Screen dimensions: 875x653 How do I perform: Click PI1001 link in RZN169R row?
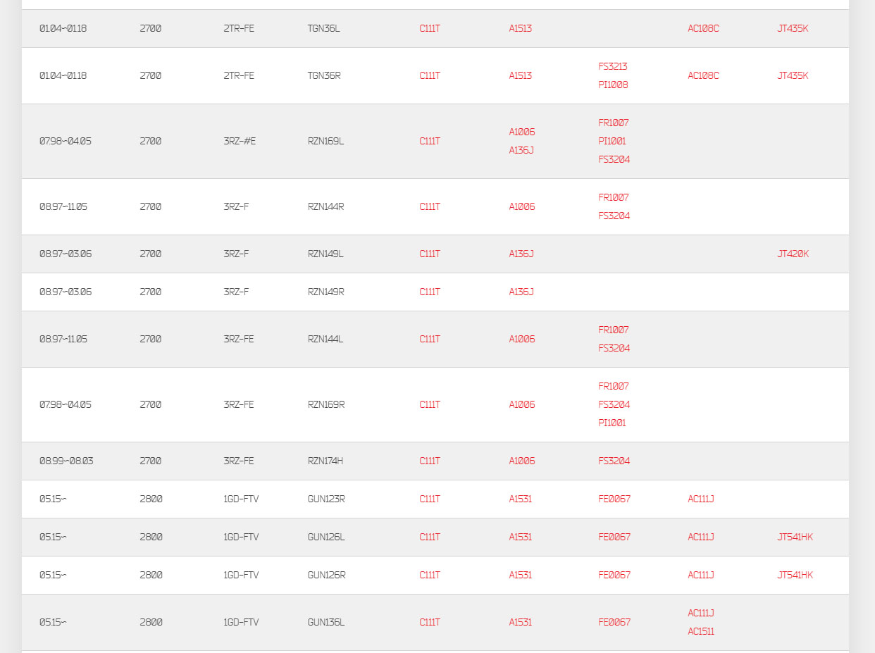pyautogui.click(x=612, y=423)
